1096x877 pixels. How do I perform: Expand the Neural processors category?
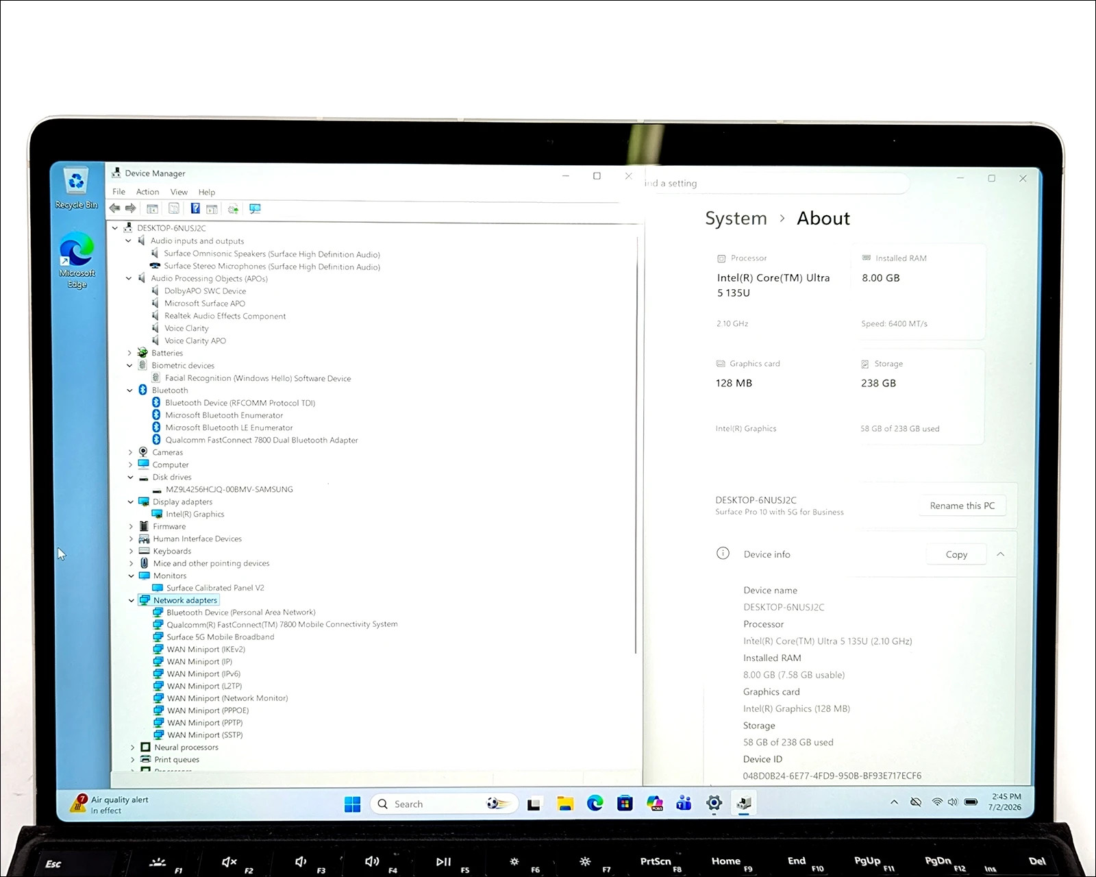click(132, 748)
